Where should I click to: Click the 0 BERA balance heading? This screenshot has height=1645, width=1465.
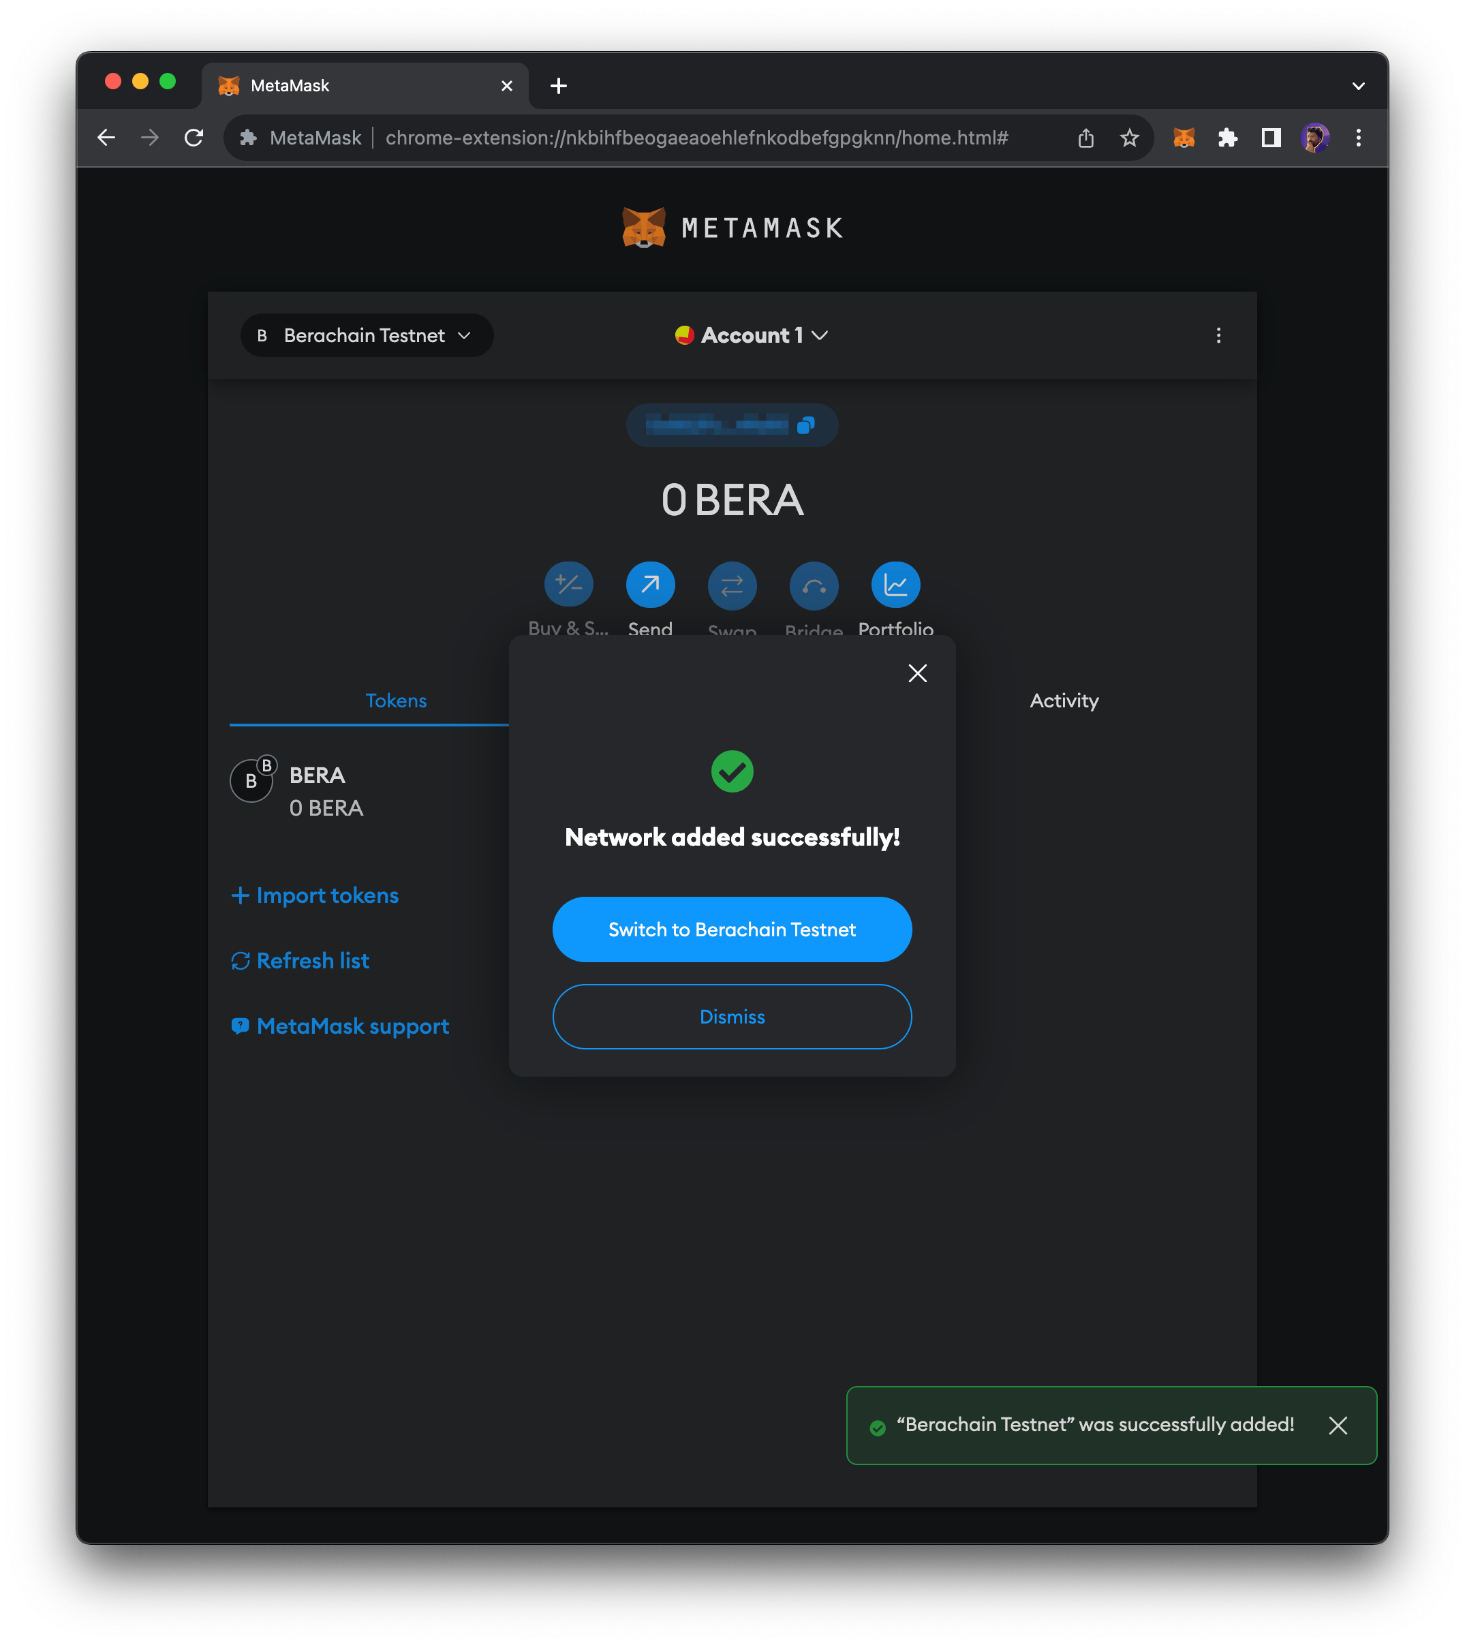732,501
